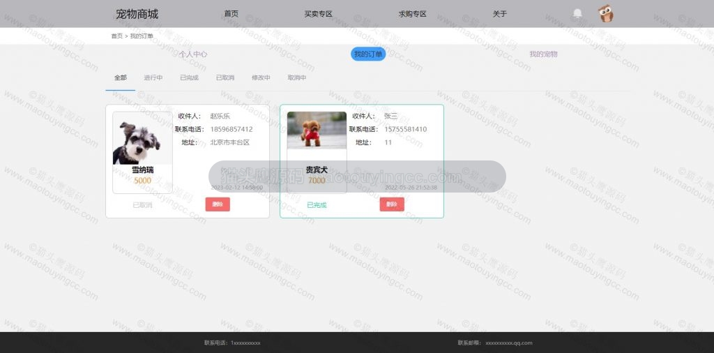Switch to 个人中心 section
This screenshot has height=353, width=714.
[x=193, y=54]
